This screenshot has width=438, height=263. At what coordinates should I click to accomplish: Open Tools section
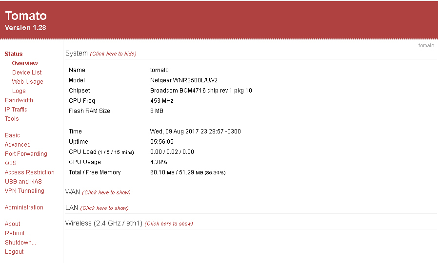click(12, 118)
